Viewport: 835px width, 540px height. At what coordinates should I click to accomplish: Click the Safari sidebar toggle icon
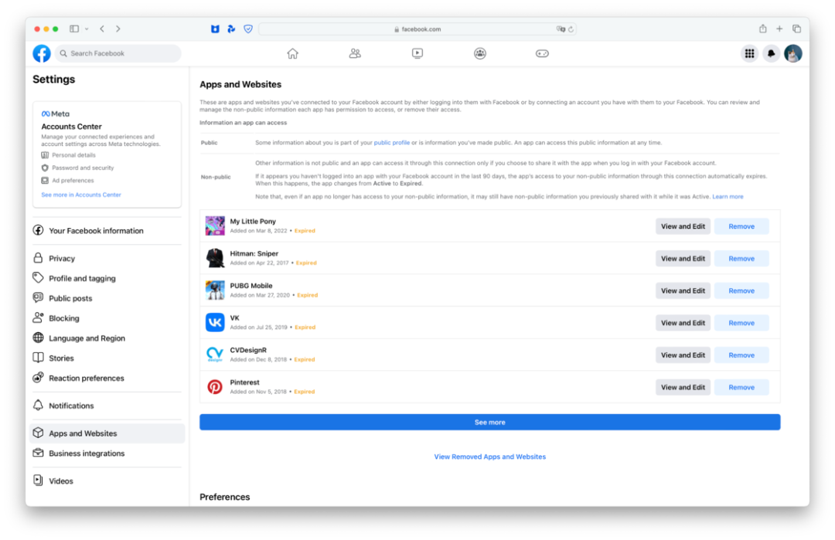click(74, 29)
